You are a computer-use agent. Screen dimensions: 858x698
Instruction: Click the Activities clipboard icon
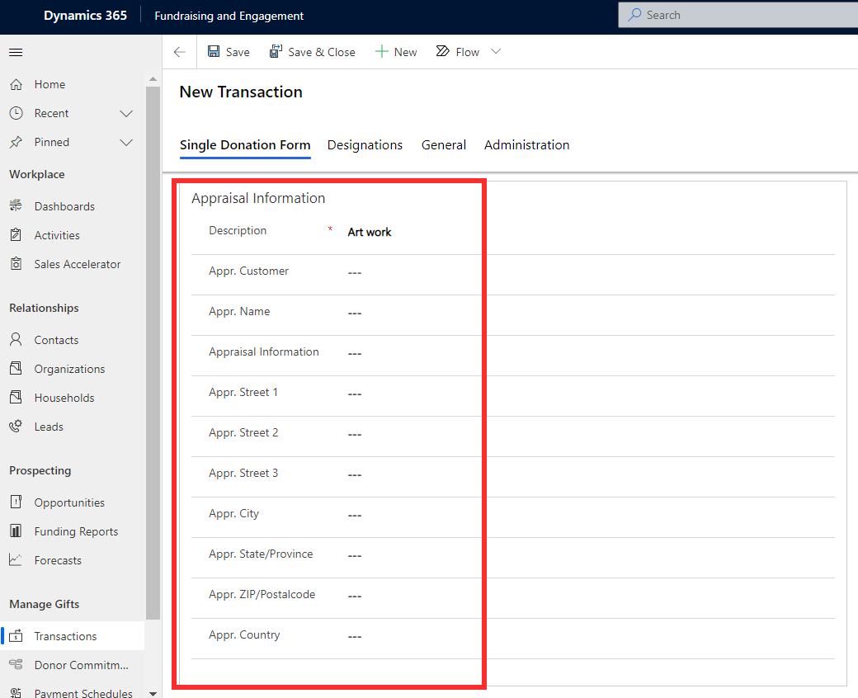tap(16, 235)
